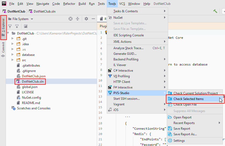Open the Commit tool window tab

(x=3, y=49)
